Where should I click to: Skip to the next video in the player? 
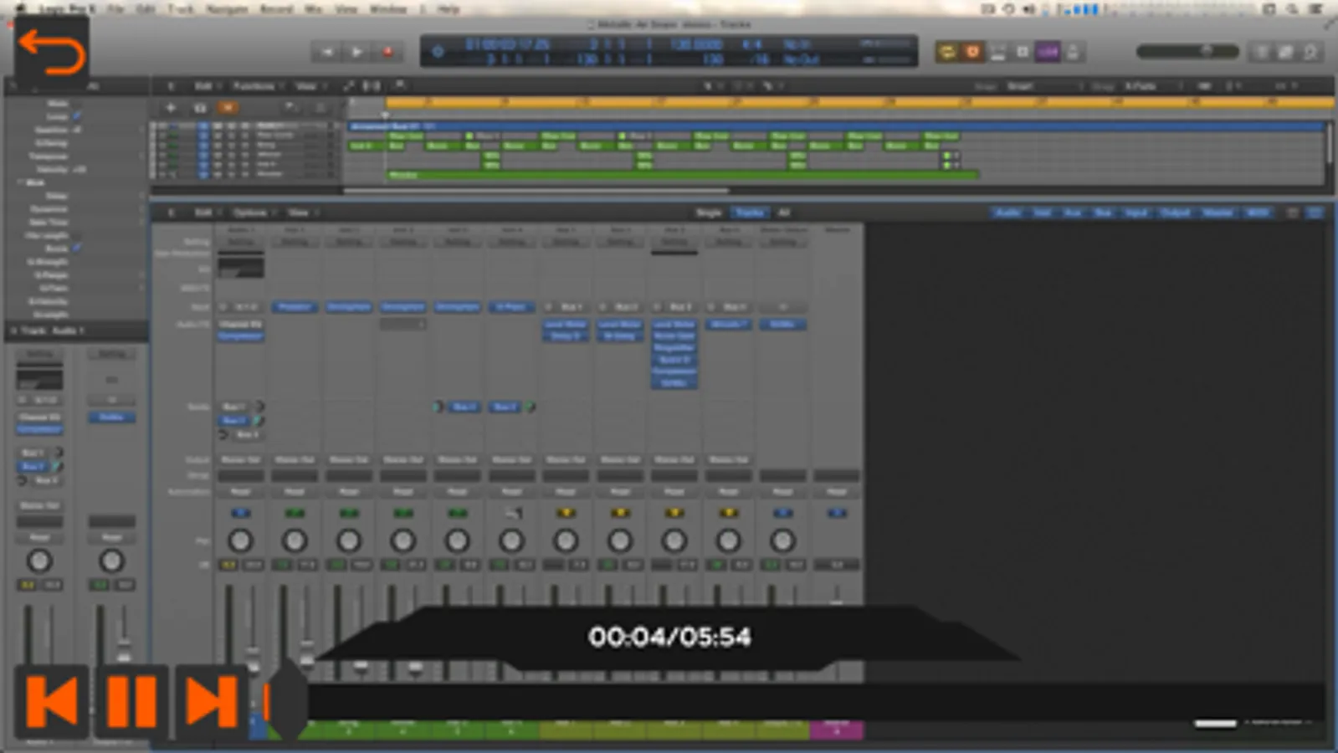[x=212, y=701]
